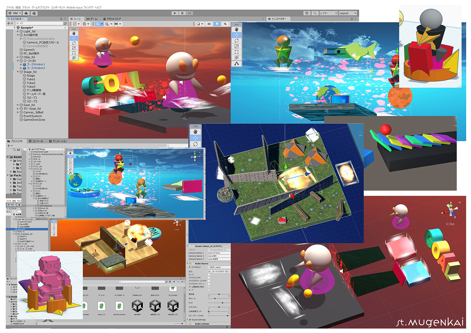
Task: Uncheck the ループ checkbox
Action: coord(209,290)
